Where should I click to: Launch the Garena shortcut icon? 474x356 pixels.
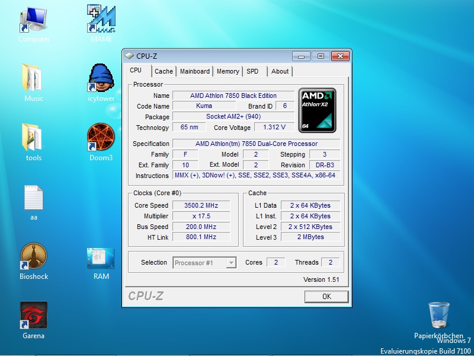click(x=34, y=315)
